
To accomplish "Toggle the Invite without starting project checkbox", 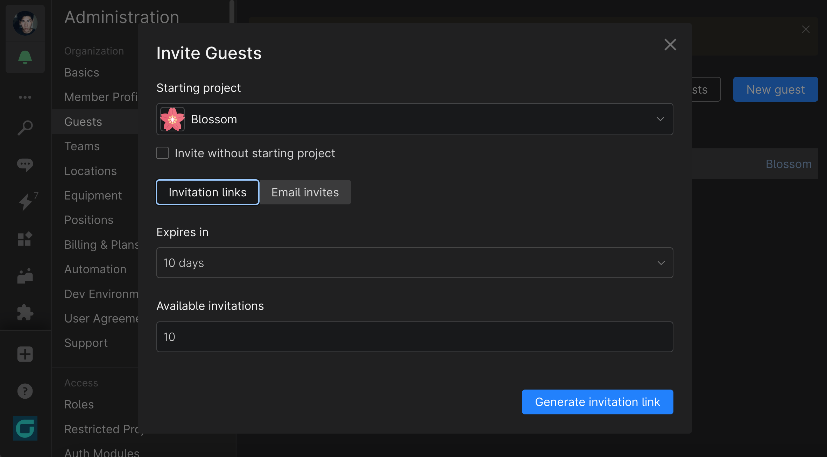I will [x=162, y=153].
